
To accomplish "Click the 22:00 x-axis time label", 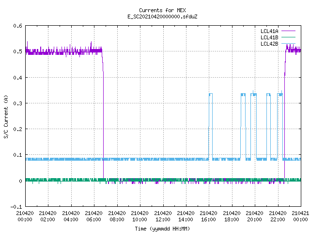I will 278,219.
